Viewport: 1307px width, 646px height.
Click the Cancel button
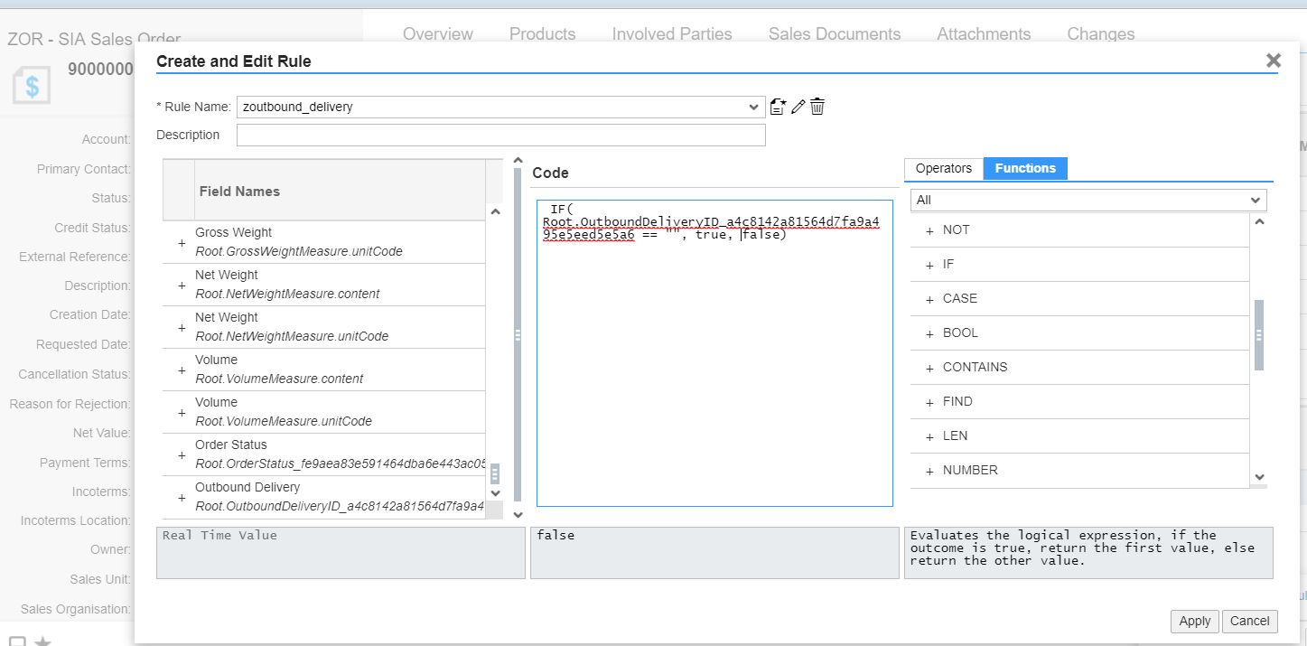tap(1250, 621)
